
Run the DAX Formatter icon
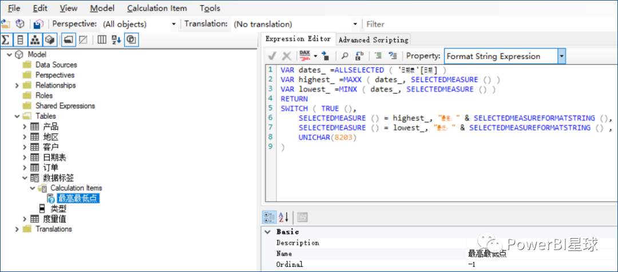tap(304, 56)
